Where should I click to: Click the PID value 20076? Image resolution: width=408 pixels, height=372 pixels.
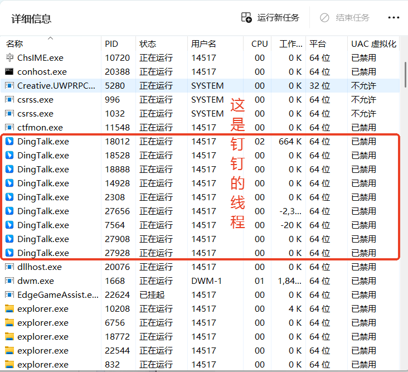118,267
